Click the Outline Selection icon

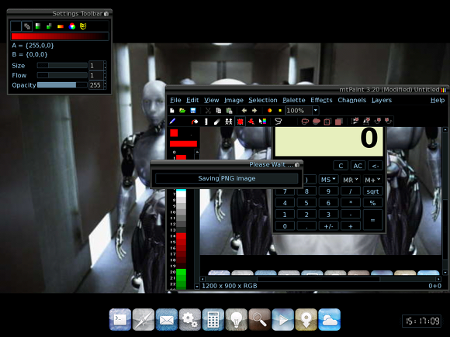(327, 122)
